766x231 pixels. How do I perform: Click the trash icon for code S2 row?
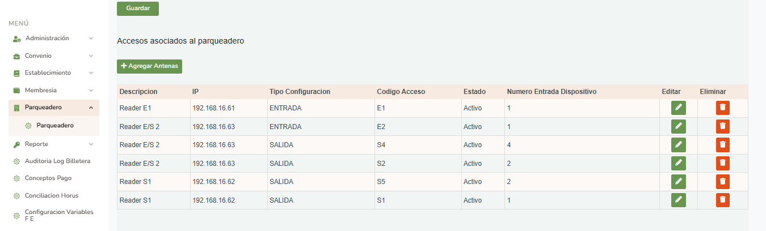pyautogui.click(x=722, y=164)
